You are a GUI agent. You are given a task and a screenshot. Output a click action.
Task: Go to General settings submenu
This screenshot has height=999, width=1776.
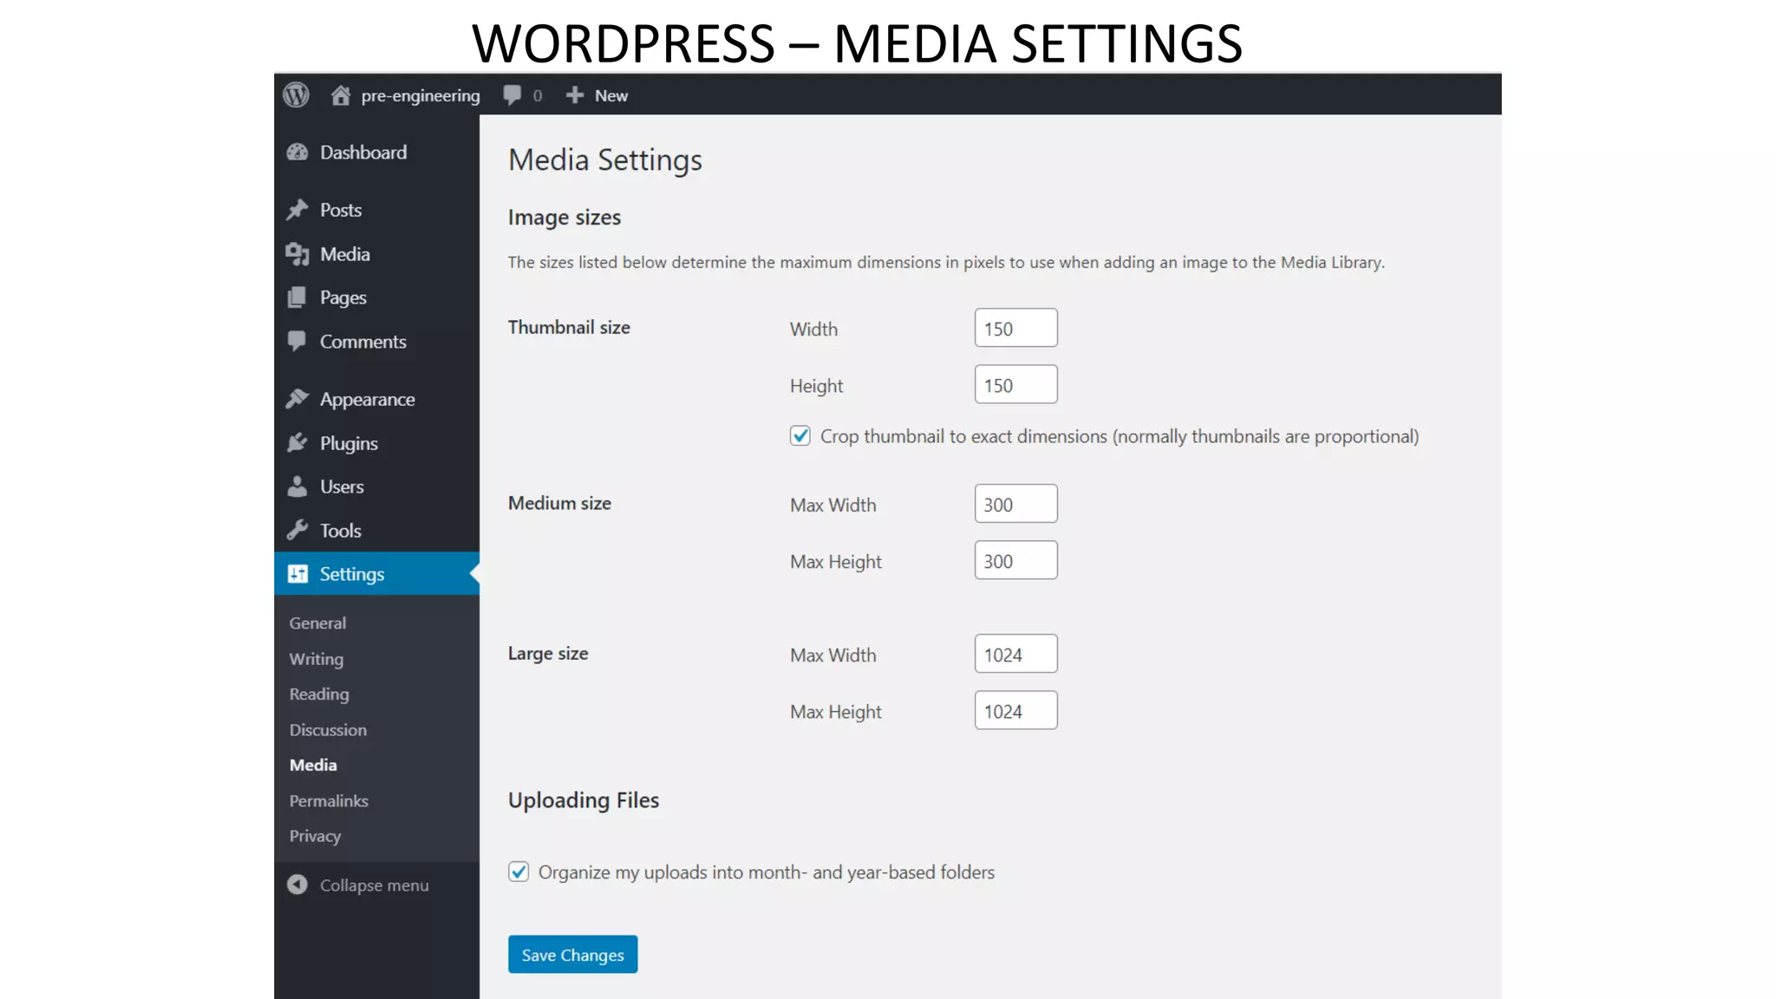coord(317,623)
